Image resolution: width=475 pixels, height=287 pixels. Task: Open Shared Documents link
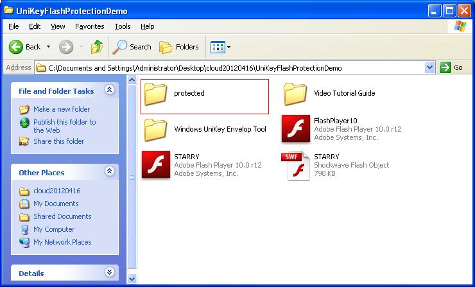point(62,216)
